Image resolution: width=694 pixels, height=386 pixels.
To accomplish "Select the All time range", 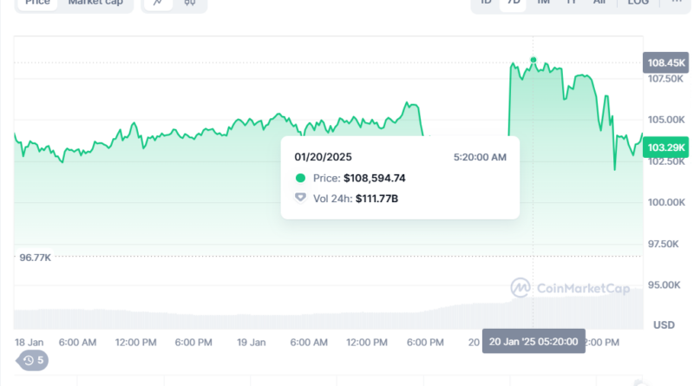I will (x=599, y=3).
